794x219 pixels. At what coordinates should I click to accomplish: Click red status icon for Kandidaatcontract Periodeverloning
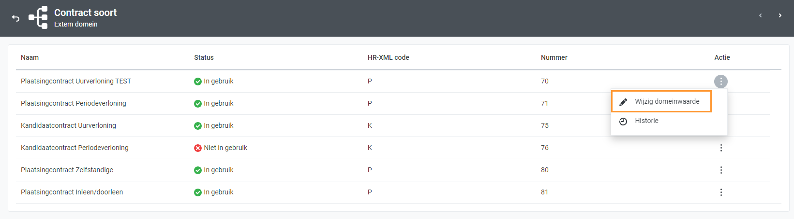(x=198, y=148)
